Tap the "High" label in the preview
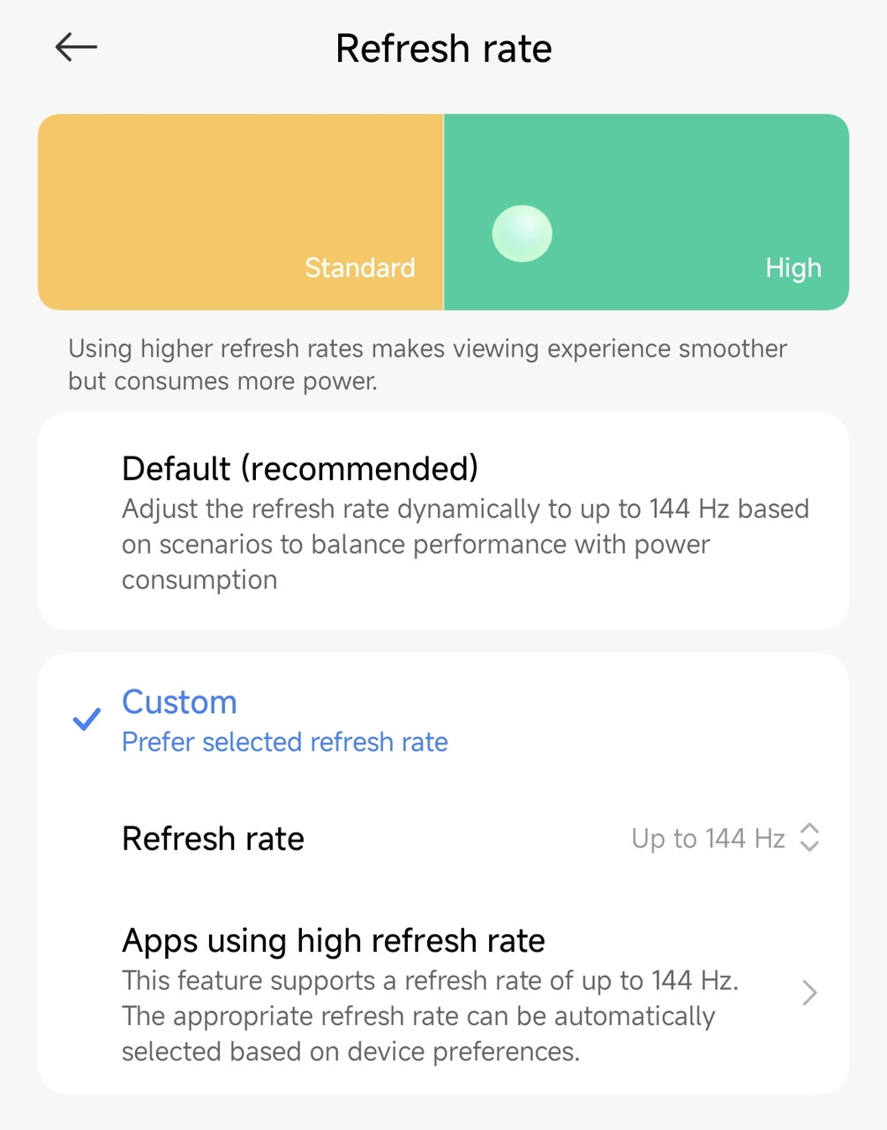The height and width of the screenshot is (1130, 887). coord(793,267)
